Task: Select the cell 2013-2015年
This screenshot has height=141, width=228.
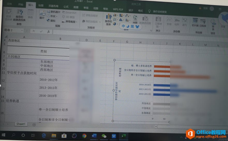Action: coord(54,88)
